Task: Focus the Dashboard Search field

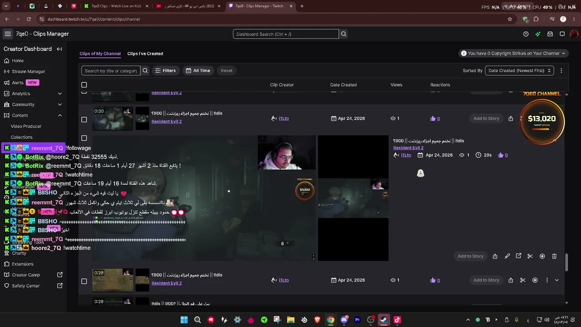Action: tap(286, 34)
